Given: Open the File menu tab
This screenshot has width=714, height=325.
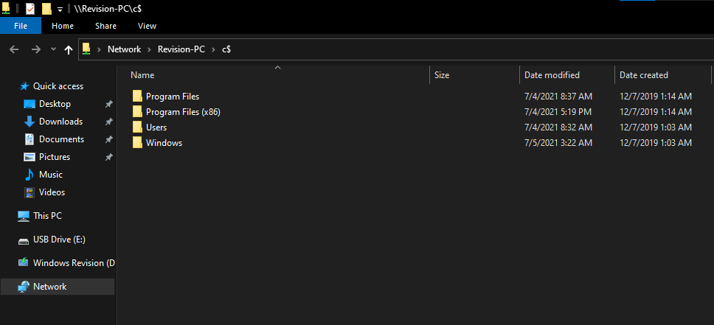Looking at the screenshot, I should coord(21,26).
